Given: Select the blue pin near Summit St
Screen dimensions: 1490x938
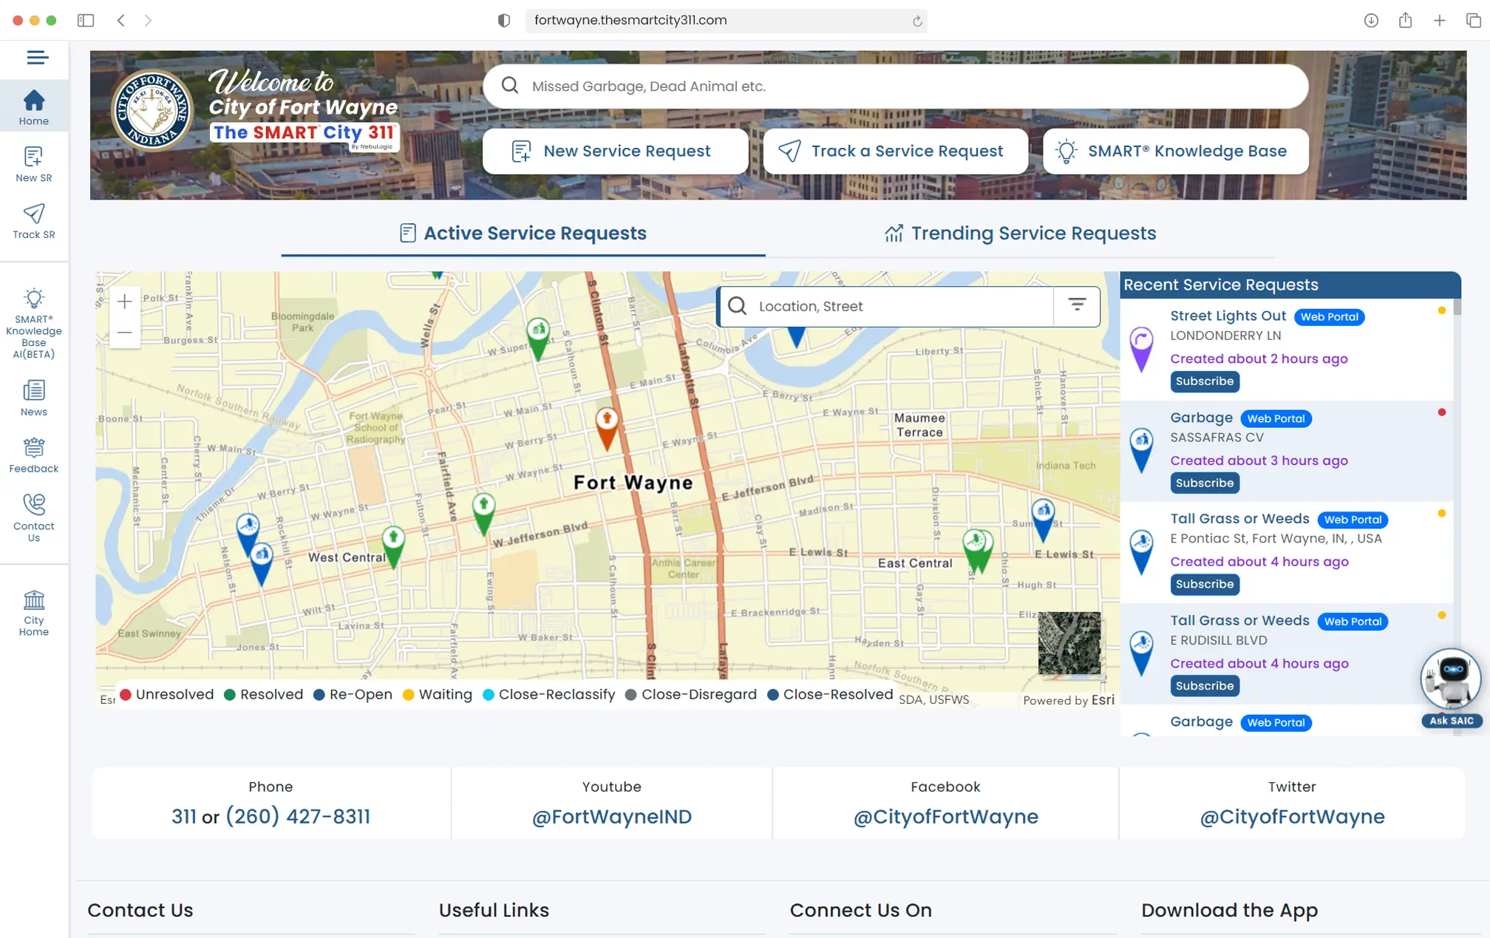Looking at the screenshot, I should pos(1043,519).
